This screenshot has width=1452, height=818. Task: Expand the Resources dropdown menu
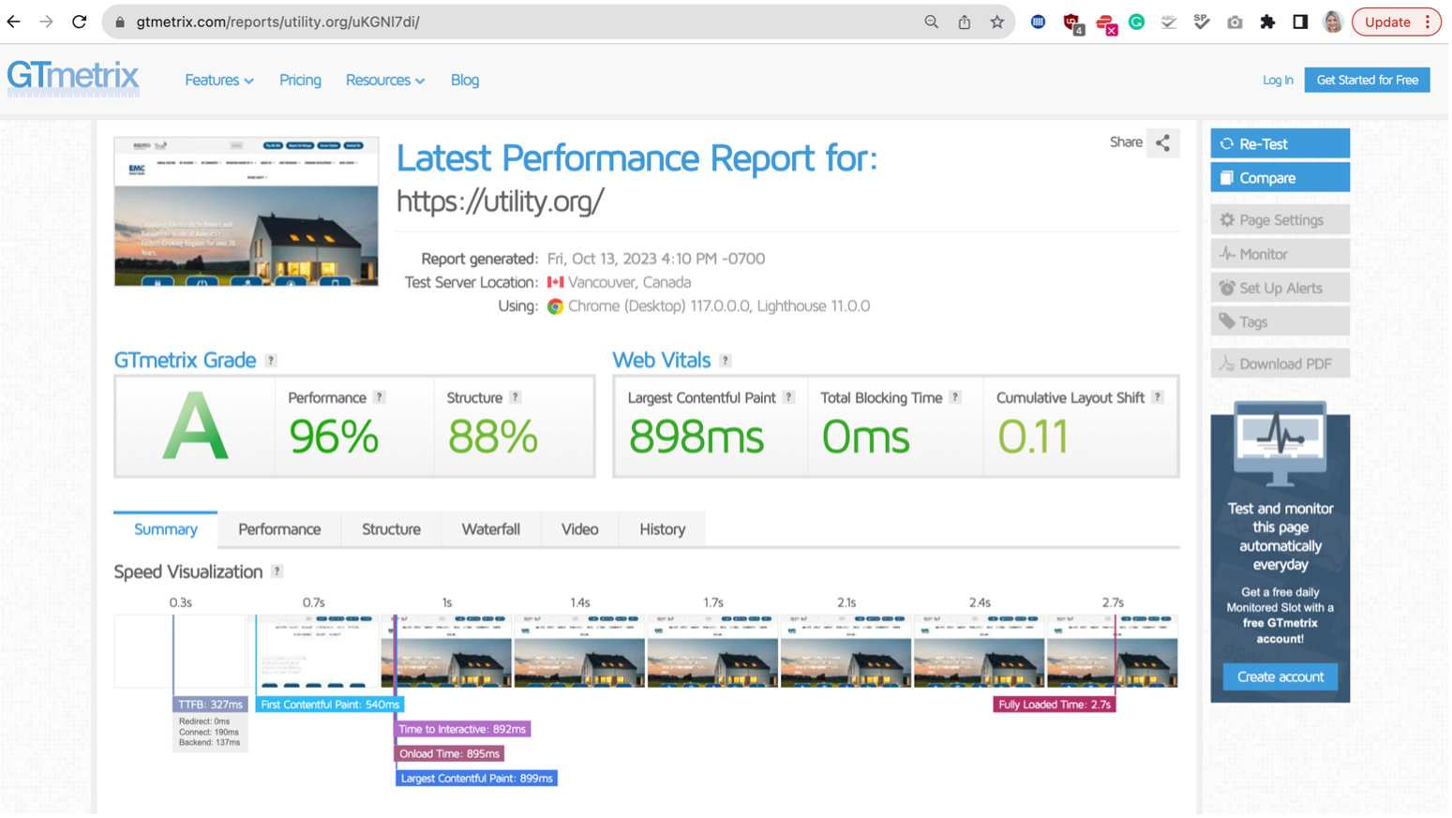(384, 81)
